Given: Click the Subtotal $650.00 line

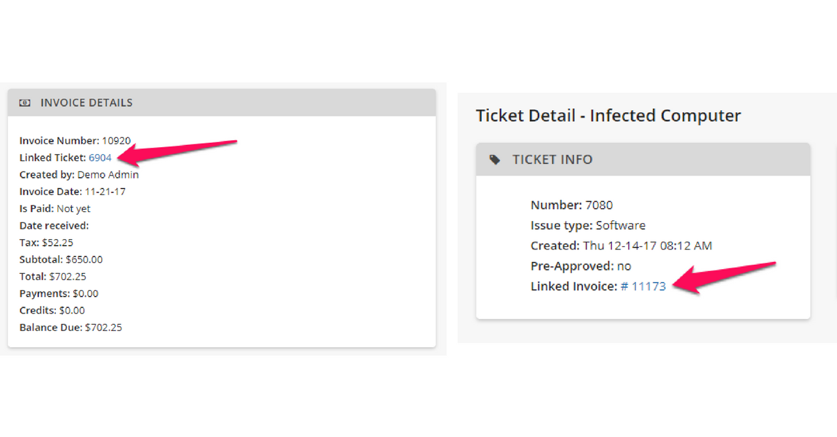Looking at the screenshot, I should (61, 259).
